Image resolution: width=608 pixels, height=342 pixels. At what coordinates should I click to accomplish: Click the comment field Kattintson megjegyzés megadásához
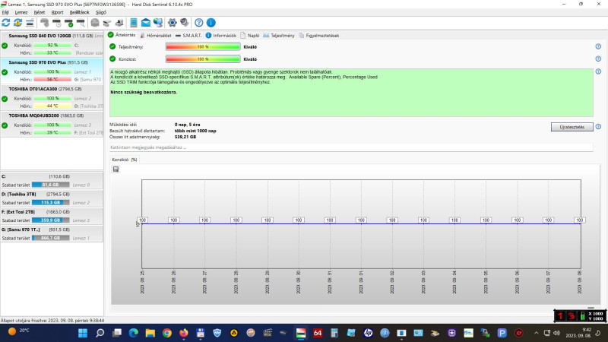tap(351, 147)
